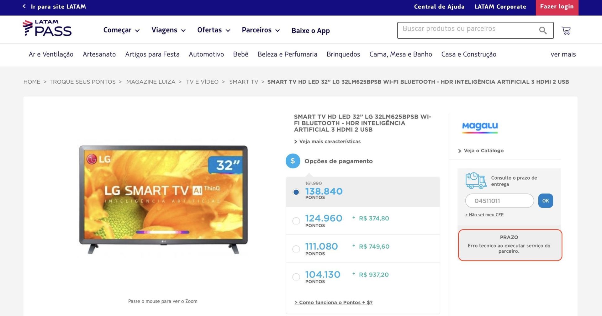This screenshot has width=602, height=316.
Task: Select the 104.130 pontos + R$ 937,20 option
Action: (296, 277)
